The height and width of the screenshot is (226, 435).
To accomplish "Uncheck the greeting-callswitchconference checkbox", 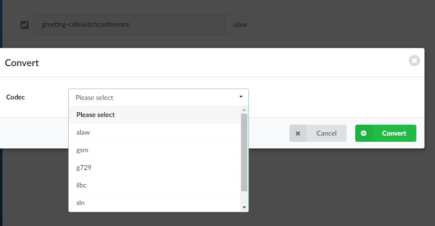I will [25, 25].
